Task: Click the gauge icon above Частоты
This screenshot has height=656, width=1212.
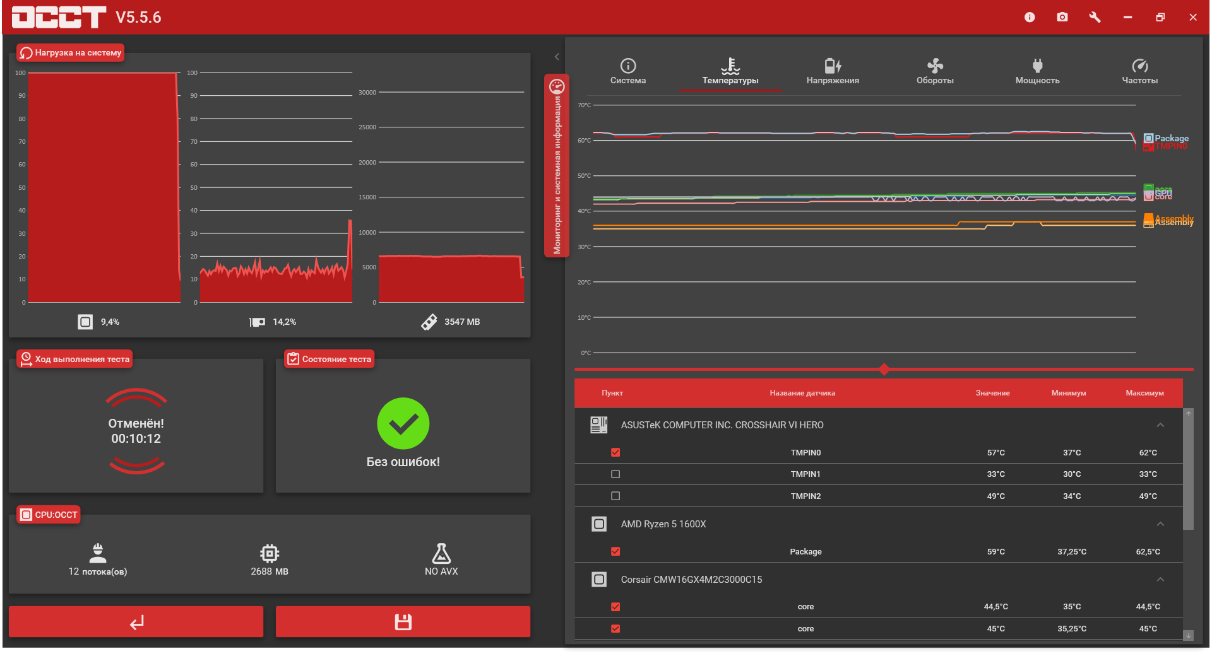Action: coord(1139,66)
